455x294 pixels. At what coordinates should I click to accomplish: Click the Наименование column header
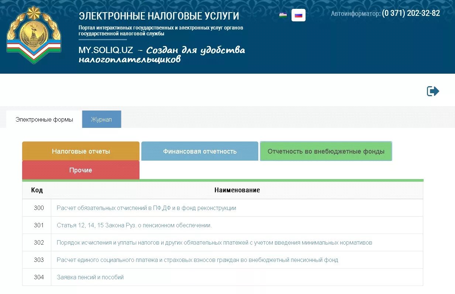[x=237, y=190]
